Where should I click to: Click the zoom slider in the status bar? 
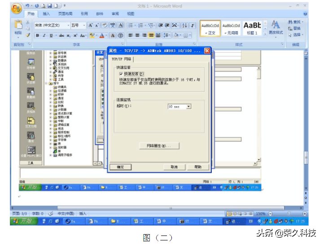[288, 214]
